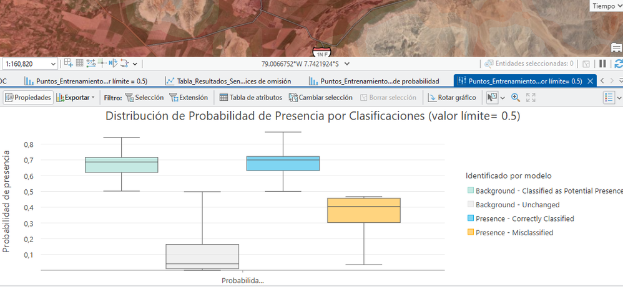Click the line chart icon on Tabla_Resultados tab
Viewport: 623px width, 287px height.
[170, 81]
